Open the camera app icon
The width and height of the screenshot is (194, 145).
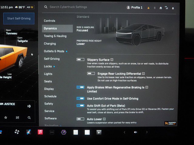coord(64,132)
